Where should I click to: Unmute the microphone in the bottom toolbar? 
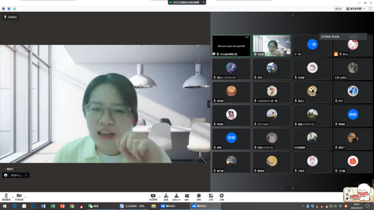pos(6,197)
